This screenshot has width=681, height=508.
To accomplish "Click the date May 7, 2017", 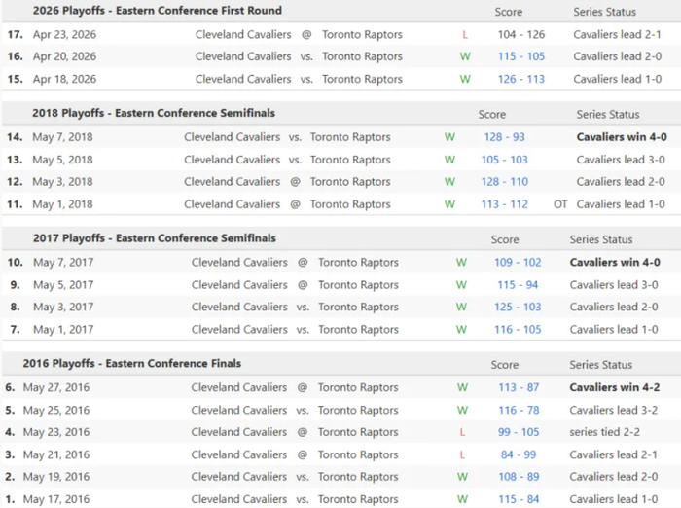I will tap(63, 263).
